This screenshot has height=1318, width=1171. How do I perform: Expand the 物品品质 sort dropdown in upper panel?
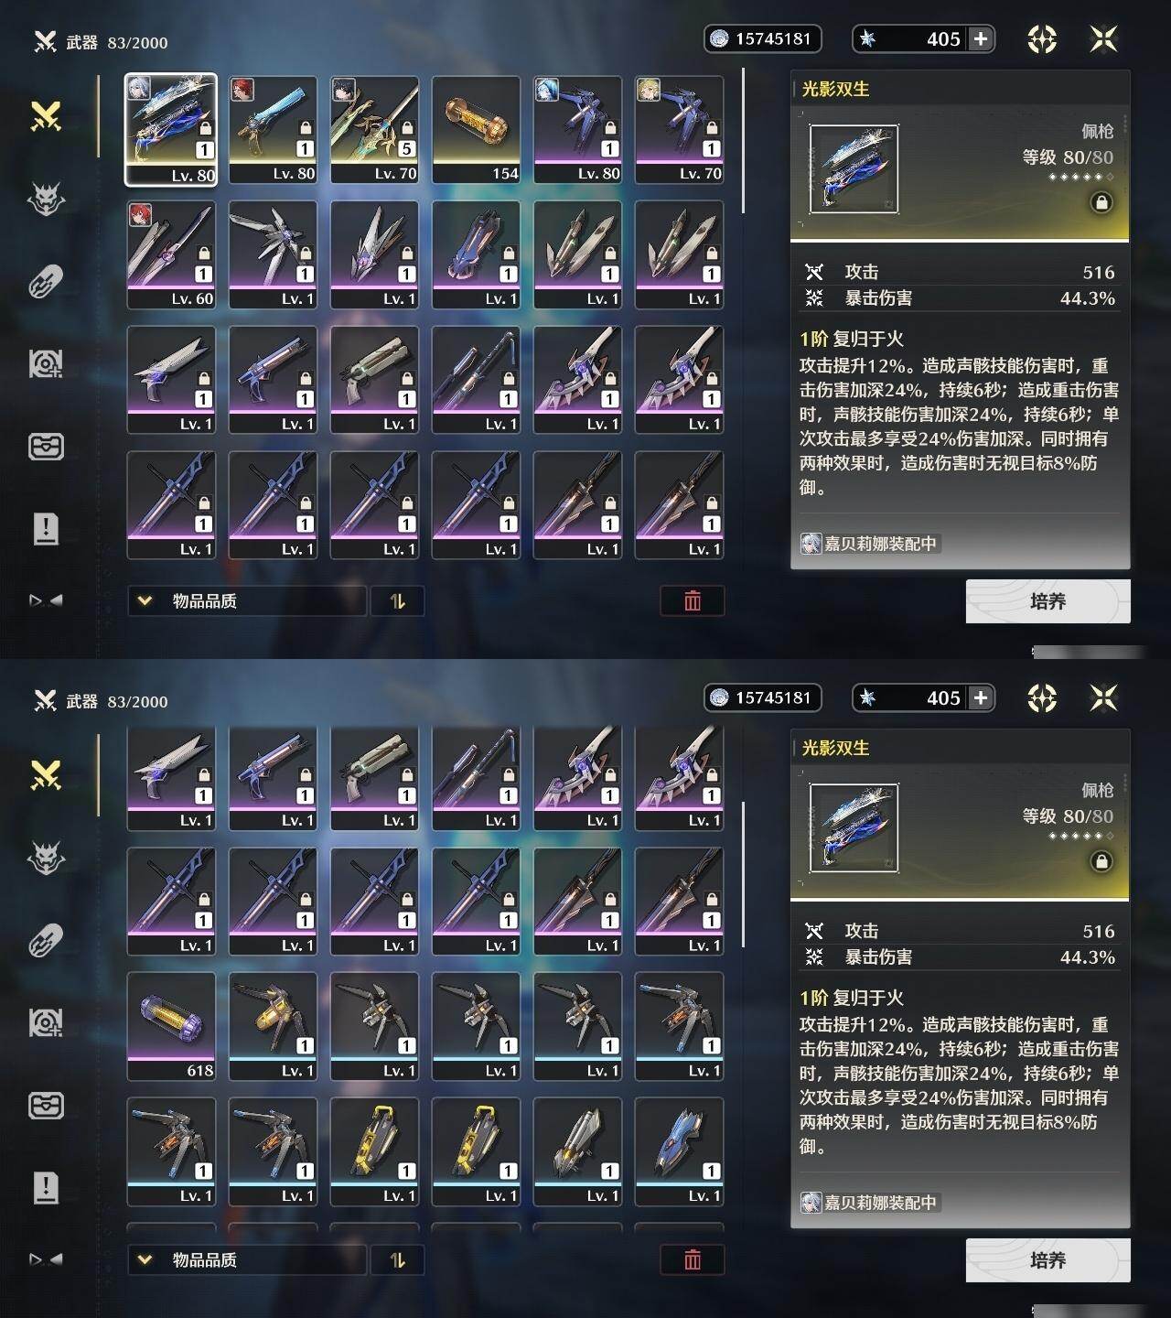[247, 600]
